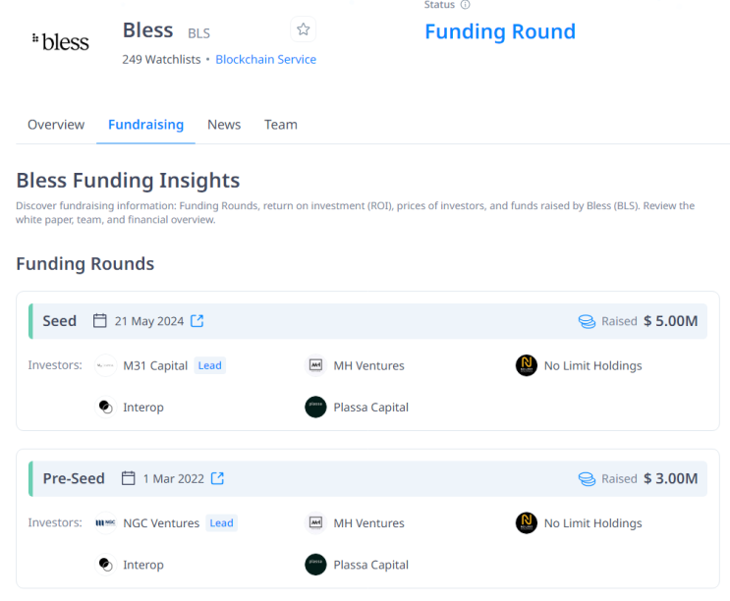Click Plassa Capital logo in Seed round

pyautogui.click(x=315, y=407)
